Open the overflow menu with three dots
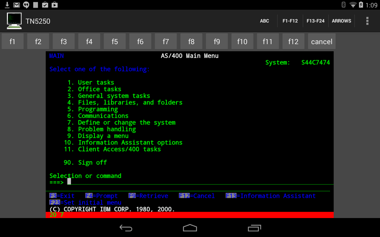This screenshot has height=237, width=380. click(x=367, y=21)
